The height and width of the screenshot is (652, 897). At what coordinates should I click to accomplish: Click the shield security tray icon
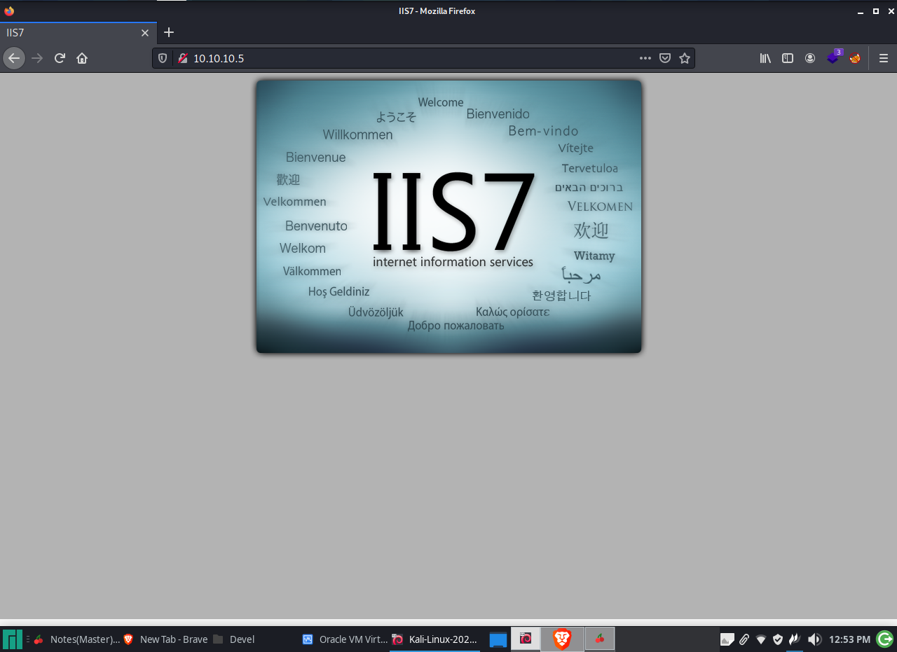point(778,639)
